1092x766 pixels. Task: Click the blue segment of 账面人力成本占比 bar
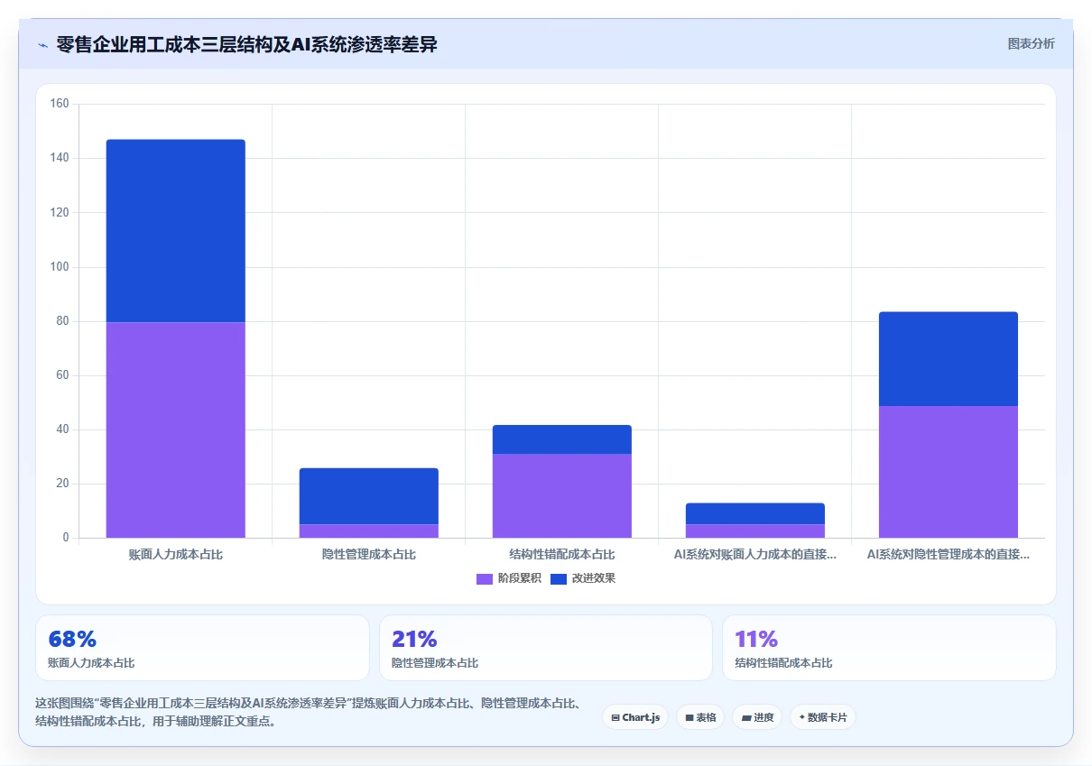pyautogui.click(x=176, y=231)
